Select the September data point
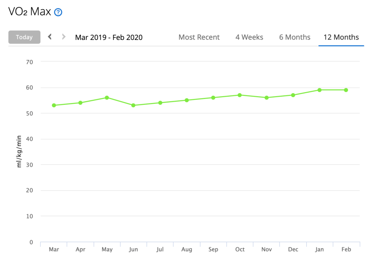 click(213, 98)
